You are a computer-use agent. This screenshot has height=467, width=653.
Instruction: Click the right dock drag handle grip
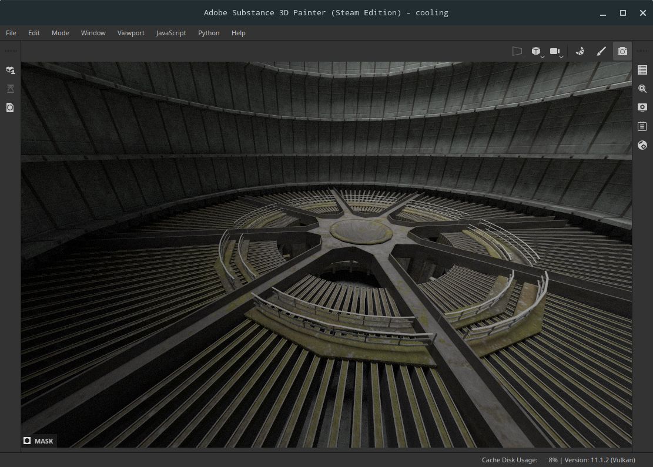click(642, 51)
